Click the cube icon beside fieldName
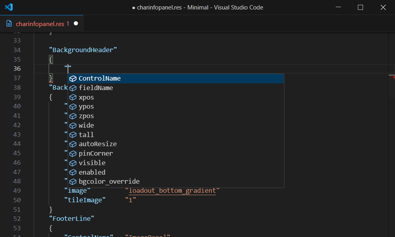 point(73,88)
